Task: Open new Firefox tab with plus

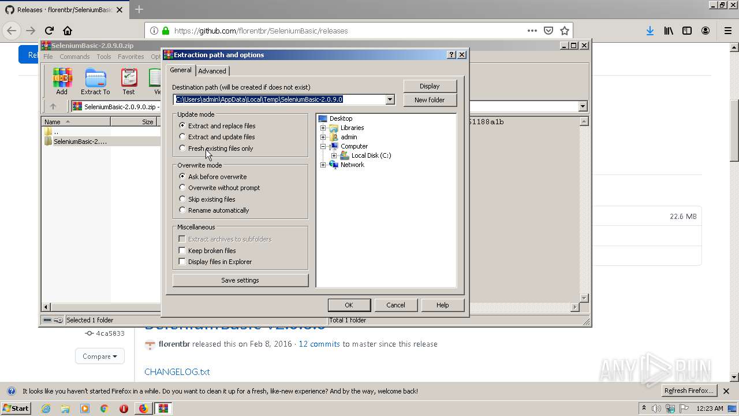Action: tap(139, 10)
